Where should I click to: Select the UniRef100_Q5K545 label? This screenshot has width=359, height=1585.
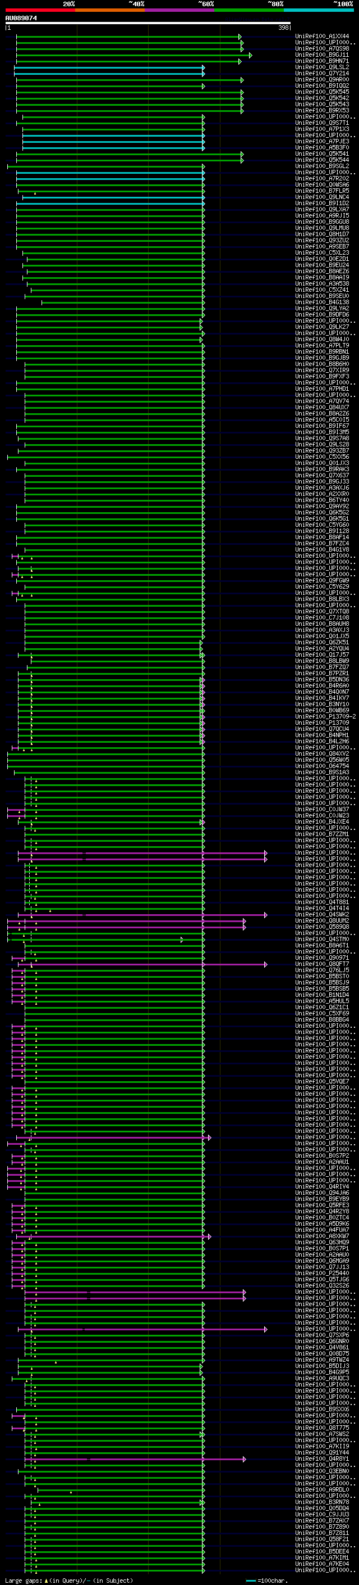point(321,92)
